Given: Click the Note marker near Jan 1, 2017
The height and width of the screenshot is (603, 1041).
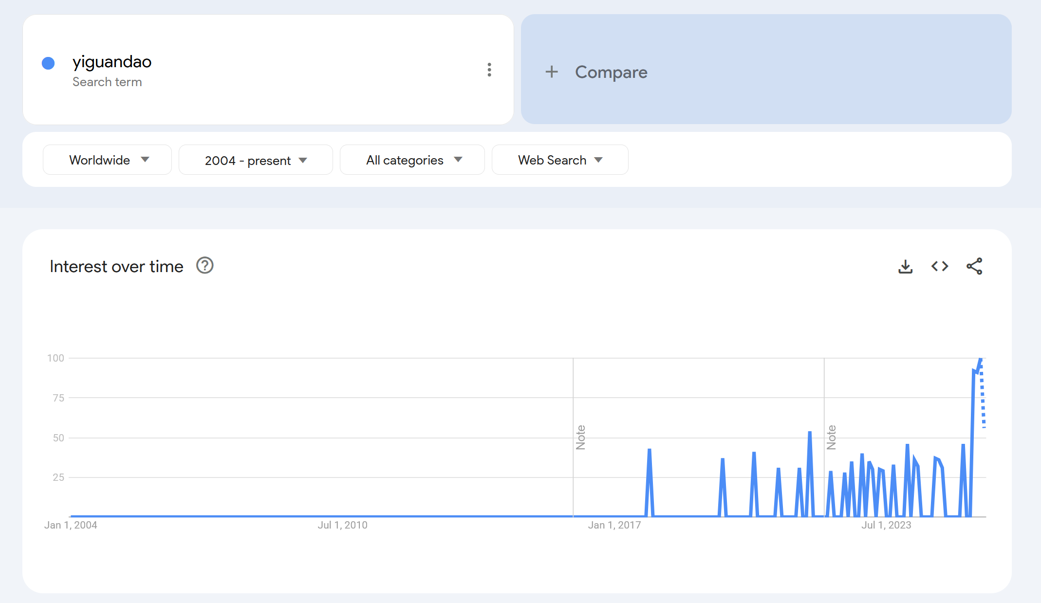Looking at the screenshot, I should (580, 437).
